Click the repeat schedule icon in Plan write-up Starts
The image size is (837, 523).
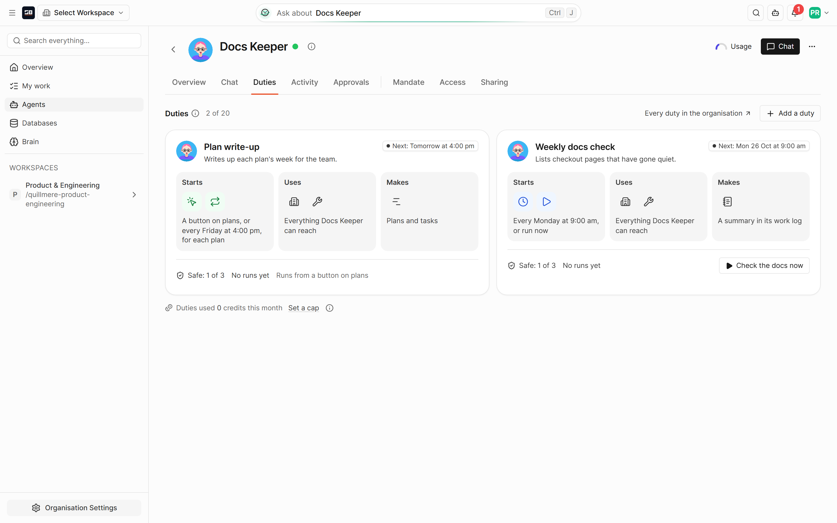pyautogui.click(x=215, y=202)
